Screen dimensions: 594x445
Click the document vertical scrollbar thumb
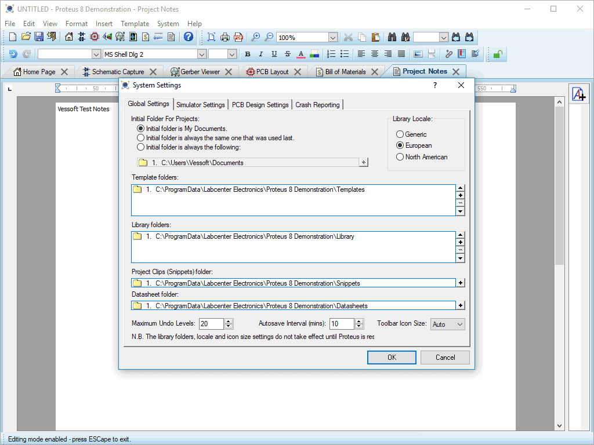coord(560,185)
